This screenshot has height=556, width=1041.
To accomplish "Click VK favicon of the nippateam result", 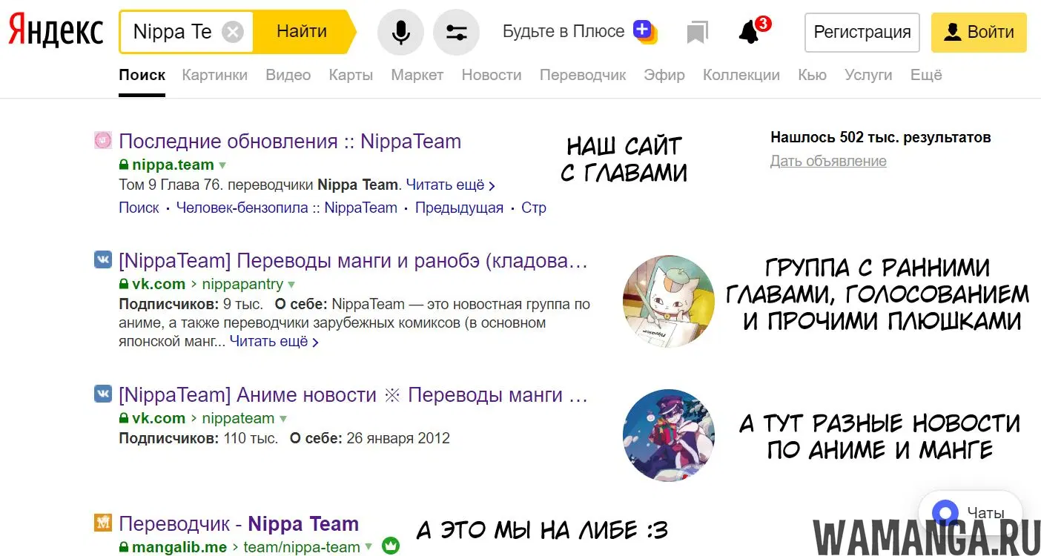I will click(x=103, y=394).
